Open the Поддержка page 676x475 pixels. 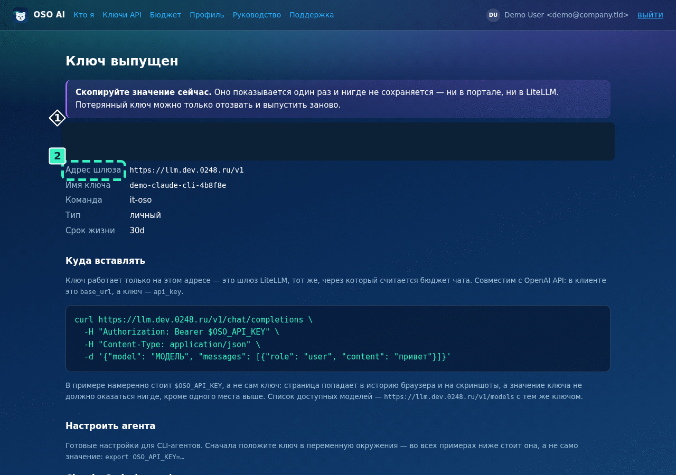tap(312, 15)
